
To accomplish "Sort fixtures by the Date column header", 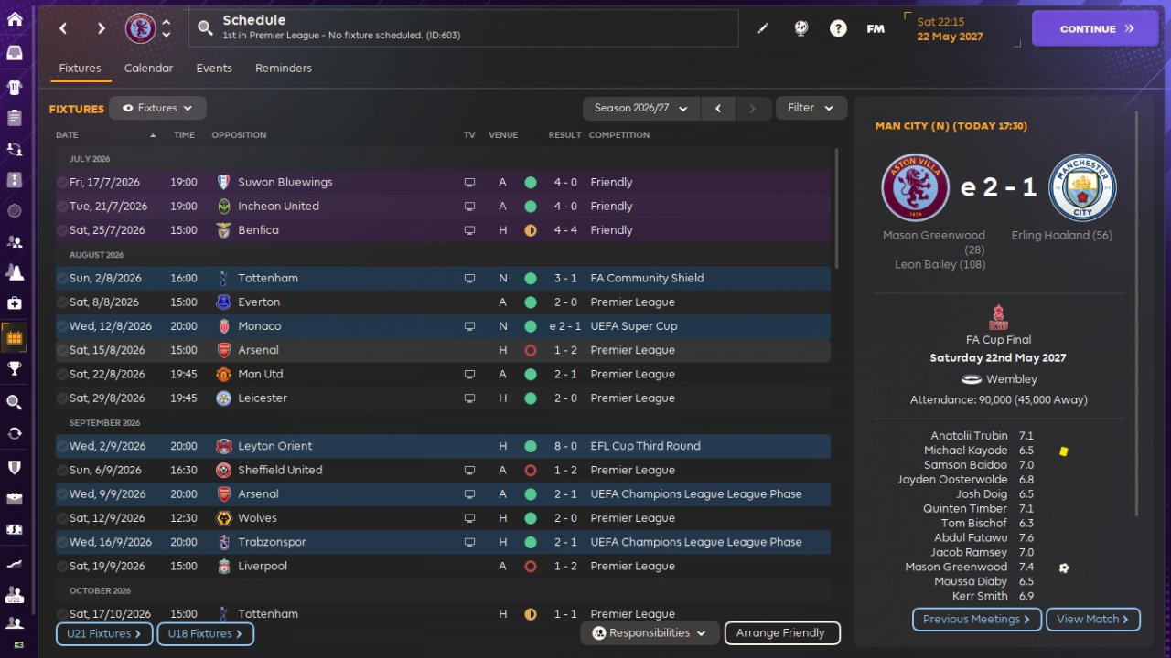I will 105,135.
